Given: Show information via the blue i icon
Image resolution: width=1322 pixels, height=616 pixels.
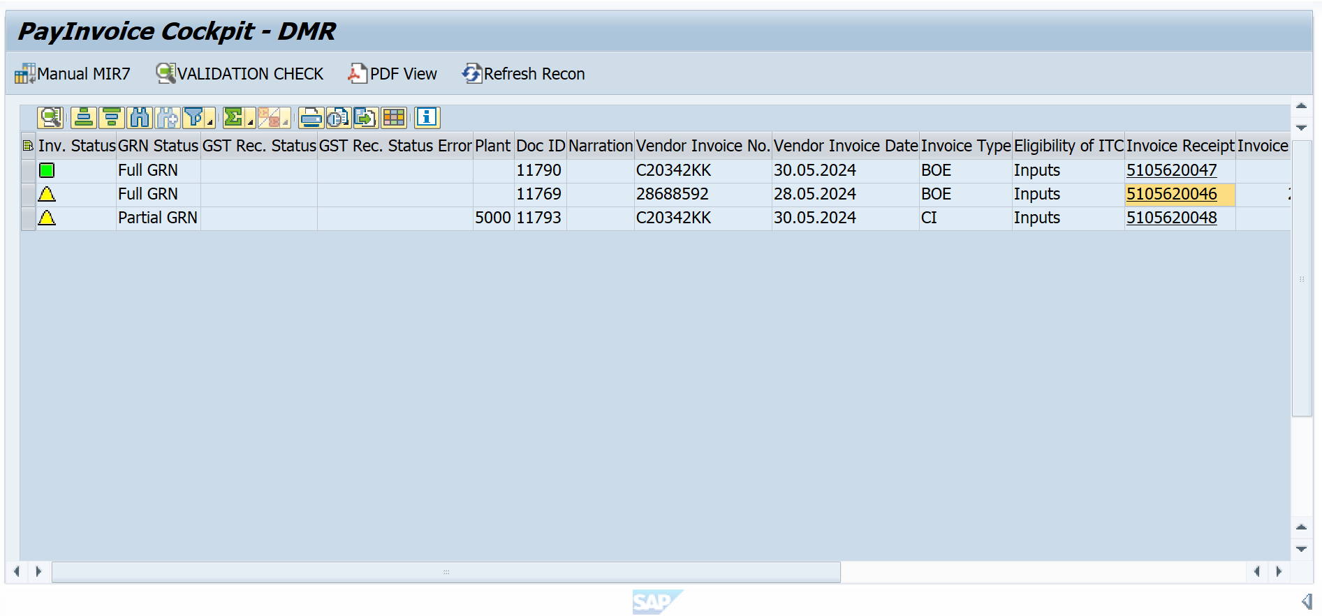Looking at the screenshot, I should click(427, 117).
